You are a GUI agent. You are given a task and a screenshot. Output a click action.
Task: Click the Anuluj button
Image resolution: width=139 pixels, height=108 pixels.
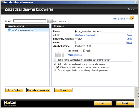[x=125, y=103]
